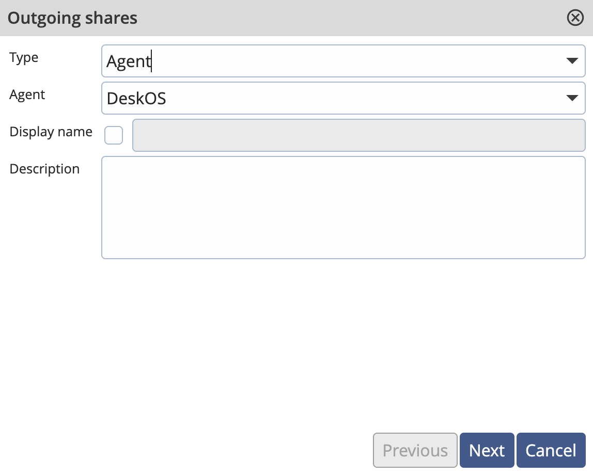Viewport: 593px width, 475px height.
Task: Cancel the outgoing share setup
Action: [551, 450]
